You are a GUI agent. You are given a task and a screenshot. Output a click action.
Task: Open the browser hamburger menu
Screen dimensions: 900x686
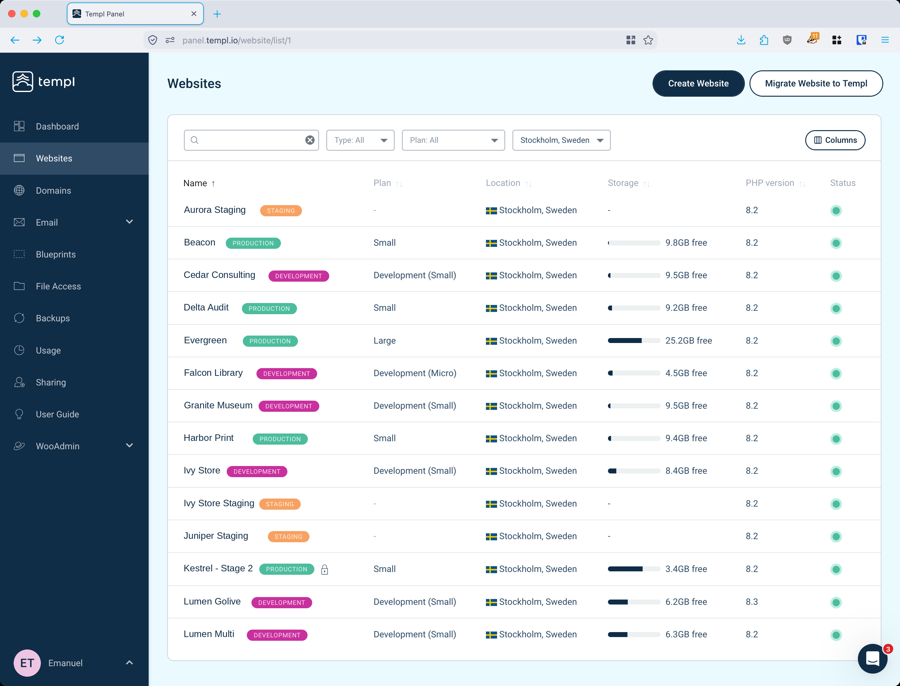pyautogui.click(x=885, y=40)
